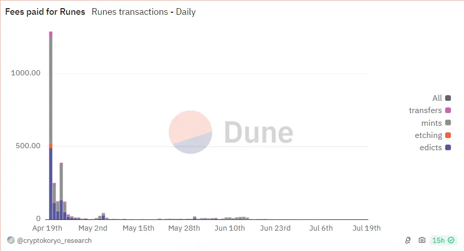Click the cryptokoryo_research avatar icon
This screenshot has height=251, width=464.
pyautogui.click(x=11, y=240)
